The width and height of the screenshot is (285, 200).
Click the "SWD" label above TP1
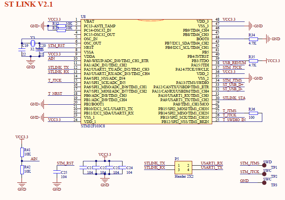coord(267,162)
